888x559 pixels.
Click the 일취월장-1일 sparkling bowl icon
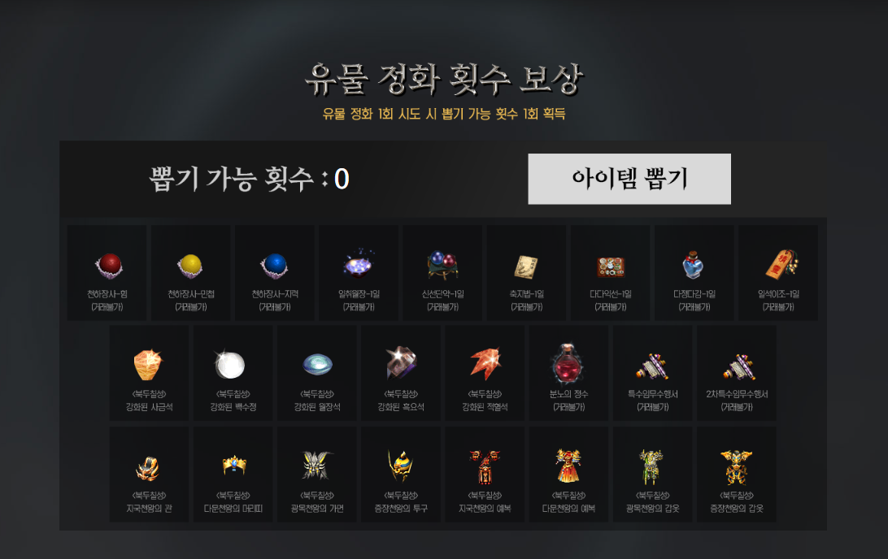359,264
